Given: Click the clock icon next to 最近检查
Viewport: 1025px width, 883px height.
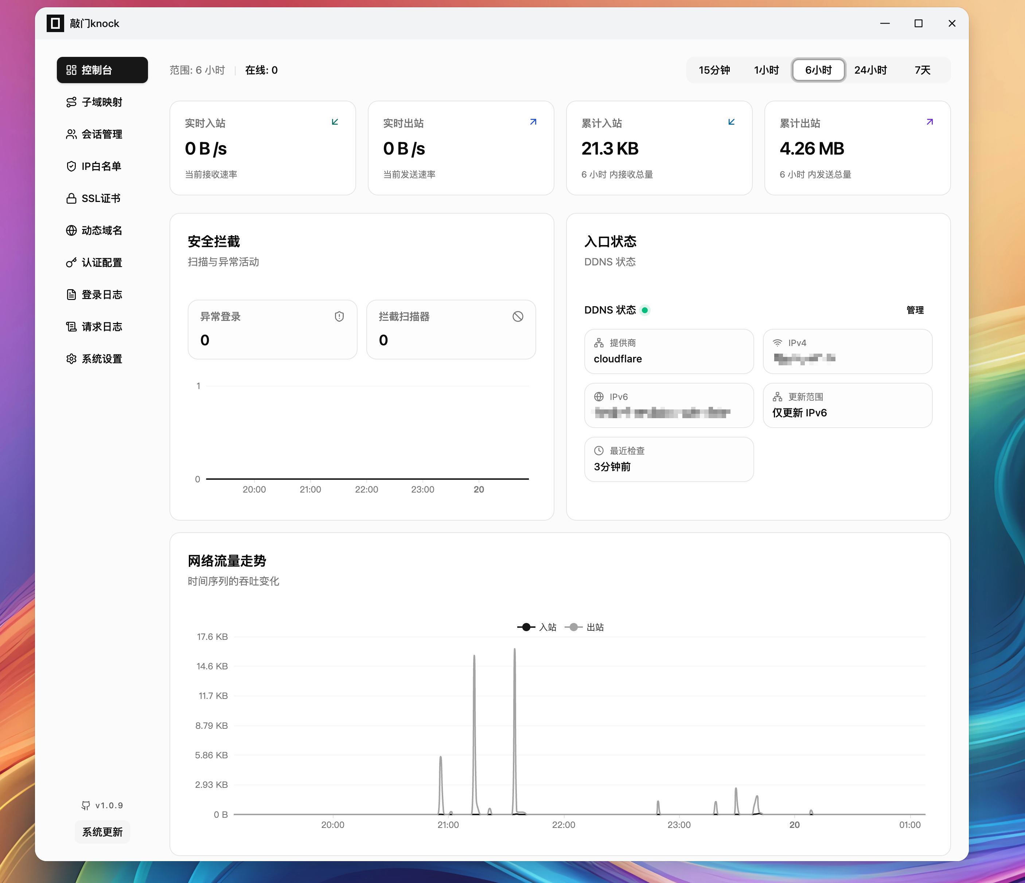Looking at the screenshot, I should click(x=599, y=451).
